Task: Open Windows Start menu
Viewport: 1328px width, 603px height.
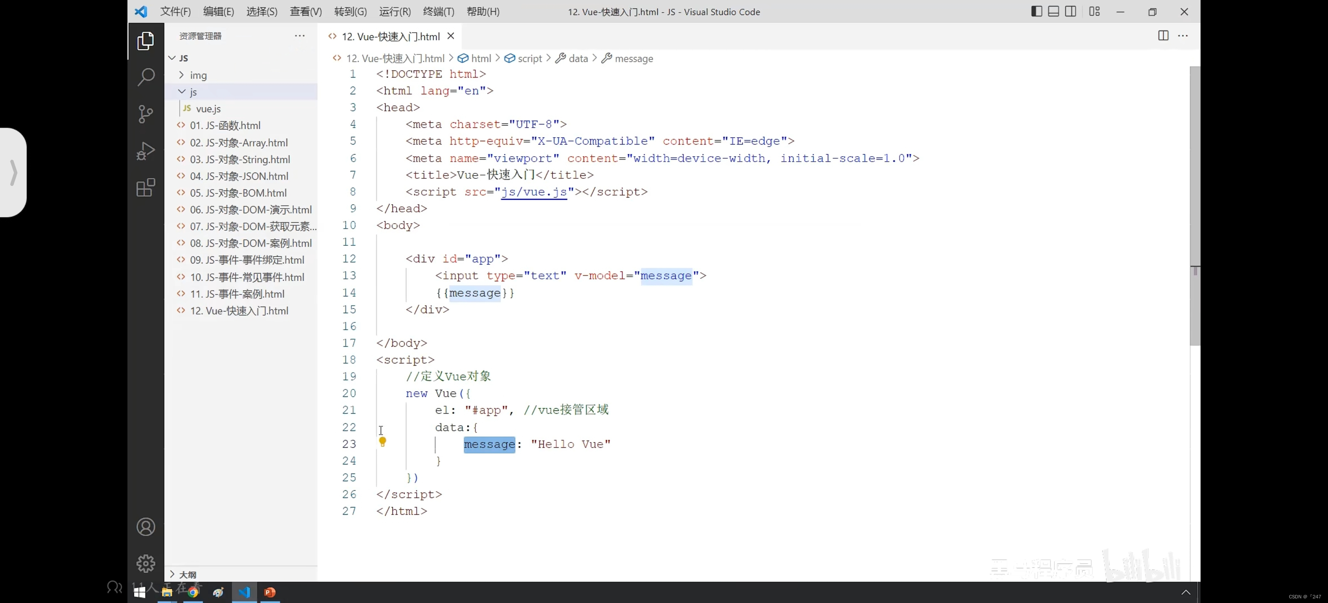Action: 139,592
